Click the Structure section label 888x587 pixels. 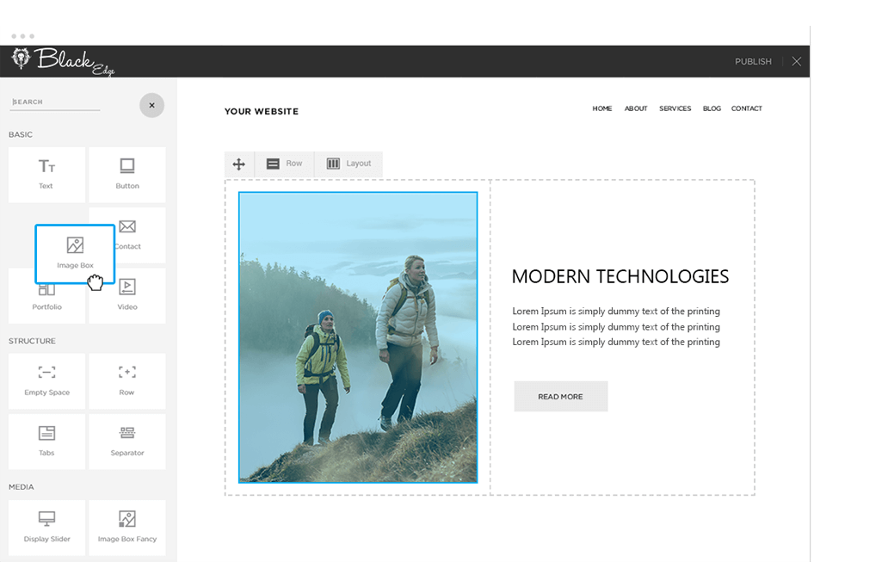32,341
